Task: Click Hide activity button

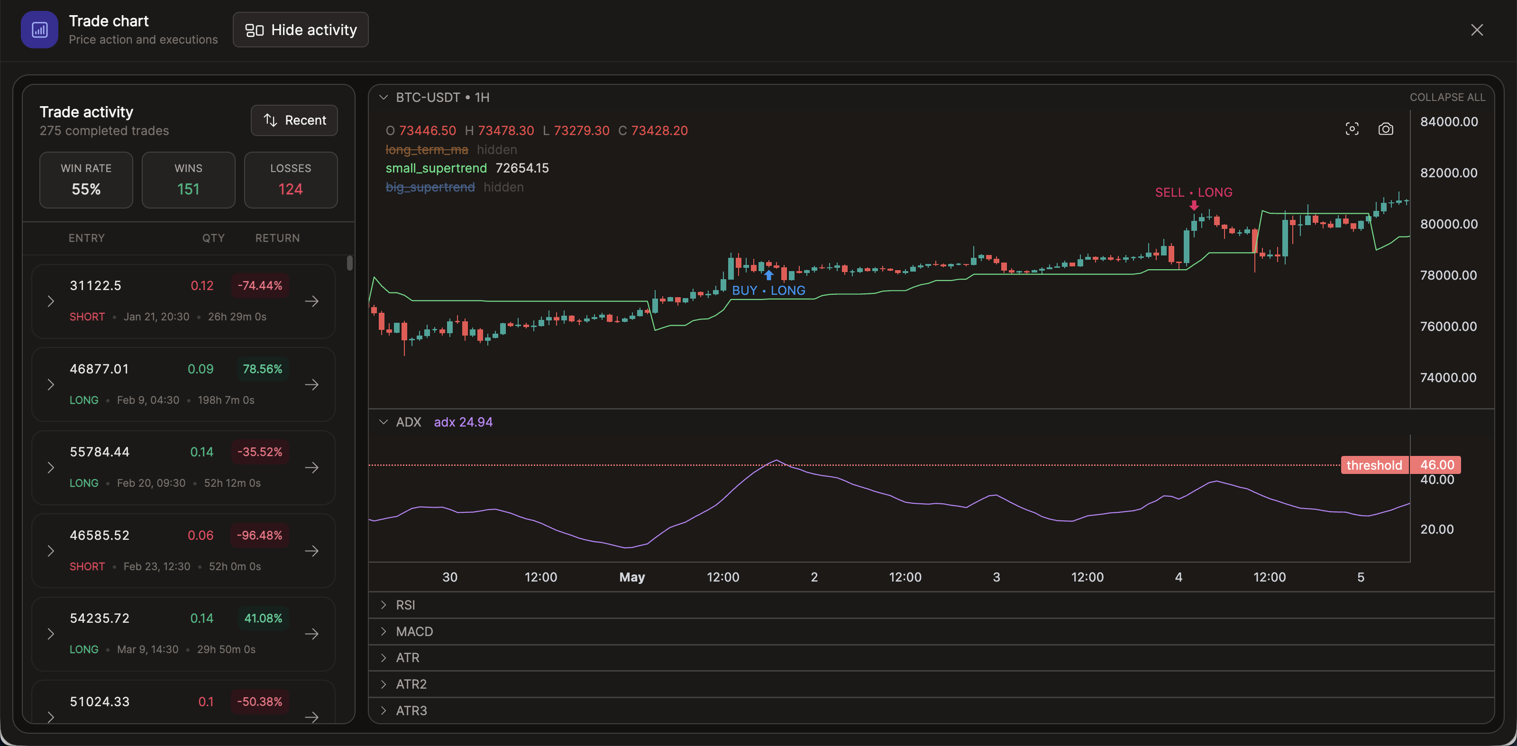Action: 301,29
